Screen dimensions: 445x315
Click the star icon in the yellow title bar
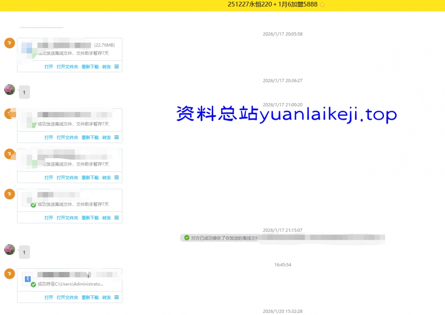[x=322, y=4]
